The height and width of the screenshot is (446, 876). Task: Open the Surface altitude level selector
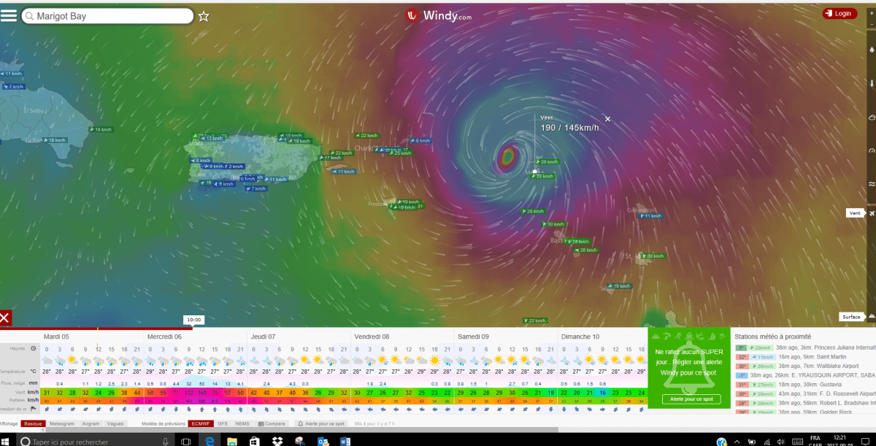click(854, 317)
